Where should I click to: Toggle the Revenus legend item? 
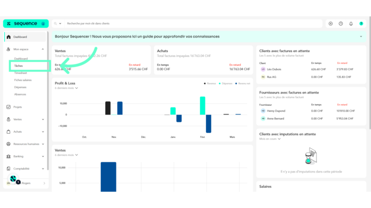click(x=210, y=83)
